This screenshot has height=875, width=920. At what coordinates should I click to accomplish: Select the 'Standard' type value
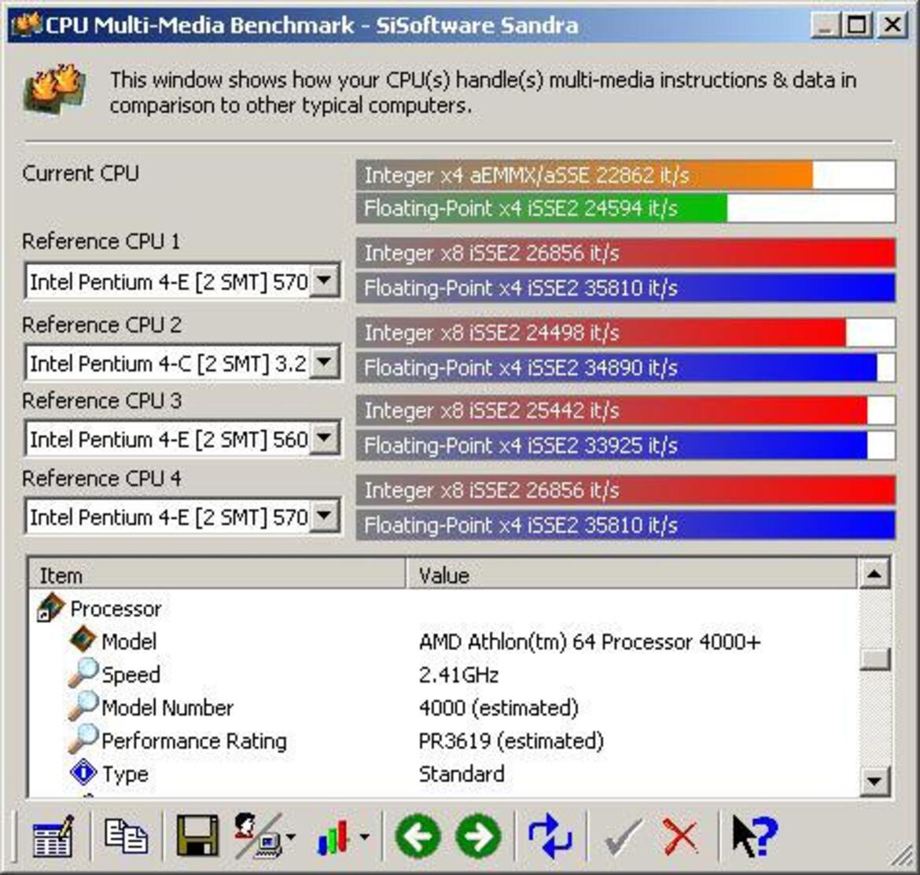(x=461, y=774)
